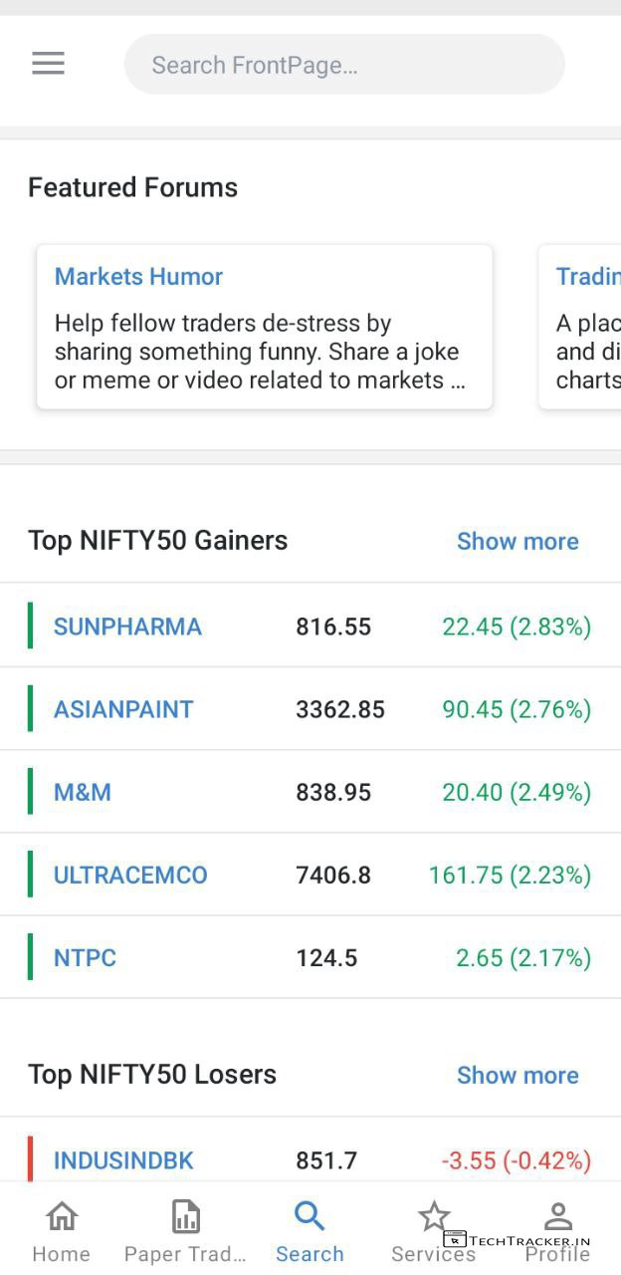Open the ASIANPAINT stock link
The width and height of the screenshot is (621, 1275).
click(x=123, y=709)
